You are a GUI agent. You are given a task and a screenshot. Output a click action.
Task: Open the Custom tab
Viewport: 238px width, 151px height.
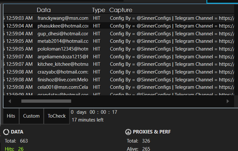tap(31, 116)
